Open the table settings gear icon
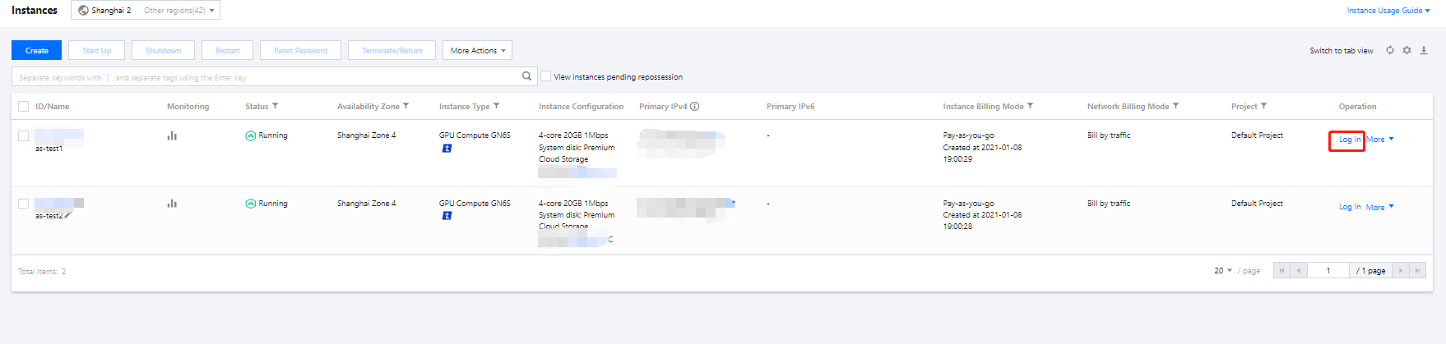1446x344 pixels. pyautogui.click(x=1407, y=50)
